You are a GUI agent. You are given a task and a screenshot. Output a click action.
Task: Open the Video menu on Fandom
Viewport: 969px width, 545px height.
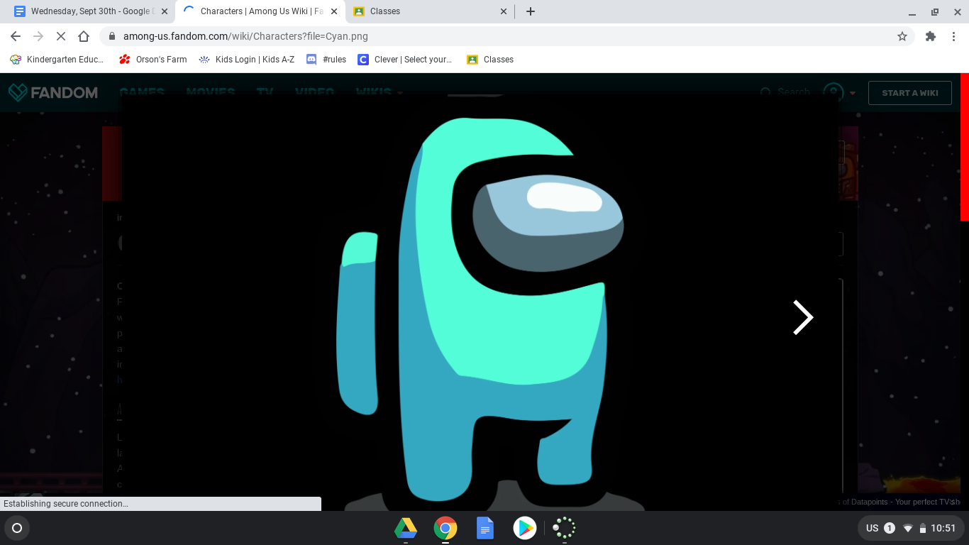click(314, 92)
